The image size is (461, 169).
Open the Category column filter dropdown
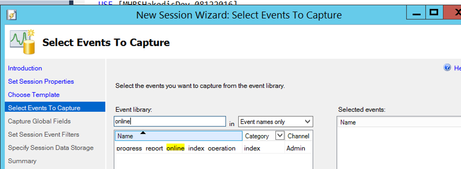coord(280,136)
